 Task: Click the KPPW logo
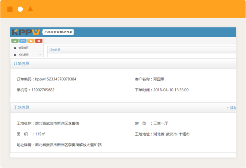pyautogui.click(x=26, y=32)
